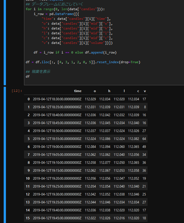Viewport: 184px width, 223px height.
Task: Click the 'h' column header
Action: coord(109,91)
